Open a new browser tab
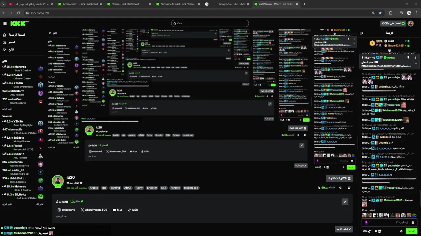421x236 pixels. [x=304, y=4]
